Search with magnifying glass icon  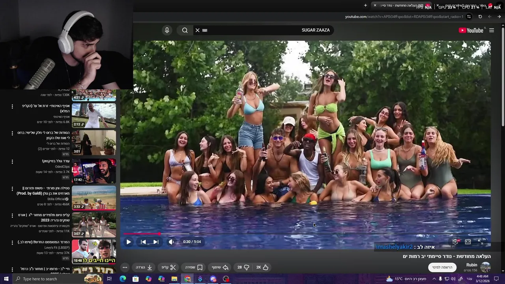pos(185,30)
